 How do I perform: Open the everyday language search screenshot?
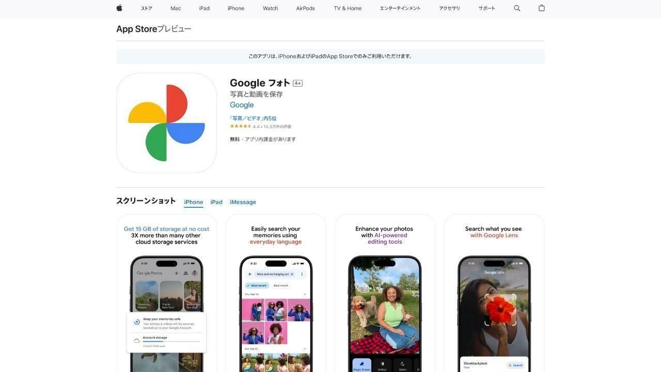coord(276,293)
